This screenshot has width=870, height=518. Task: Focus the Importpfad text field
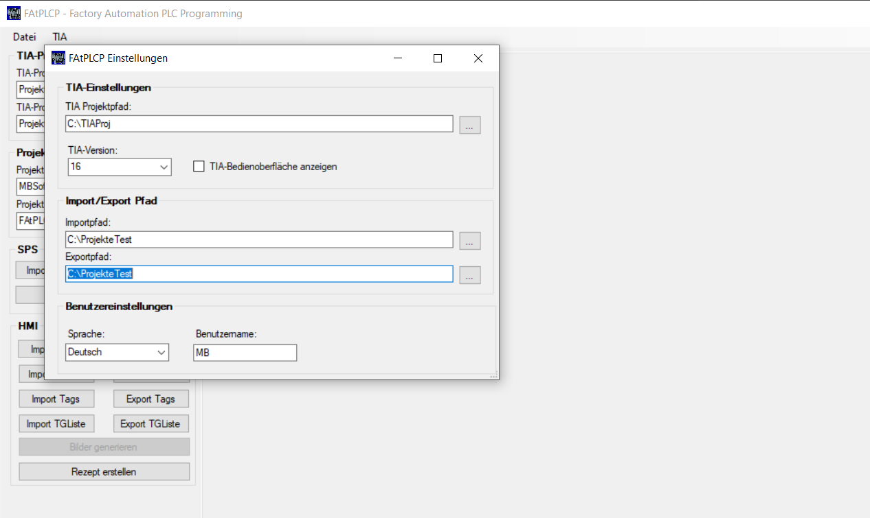pyautogui.click(x=259, y=239)
